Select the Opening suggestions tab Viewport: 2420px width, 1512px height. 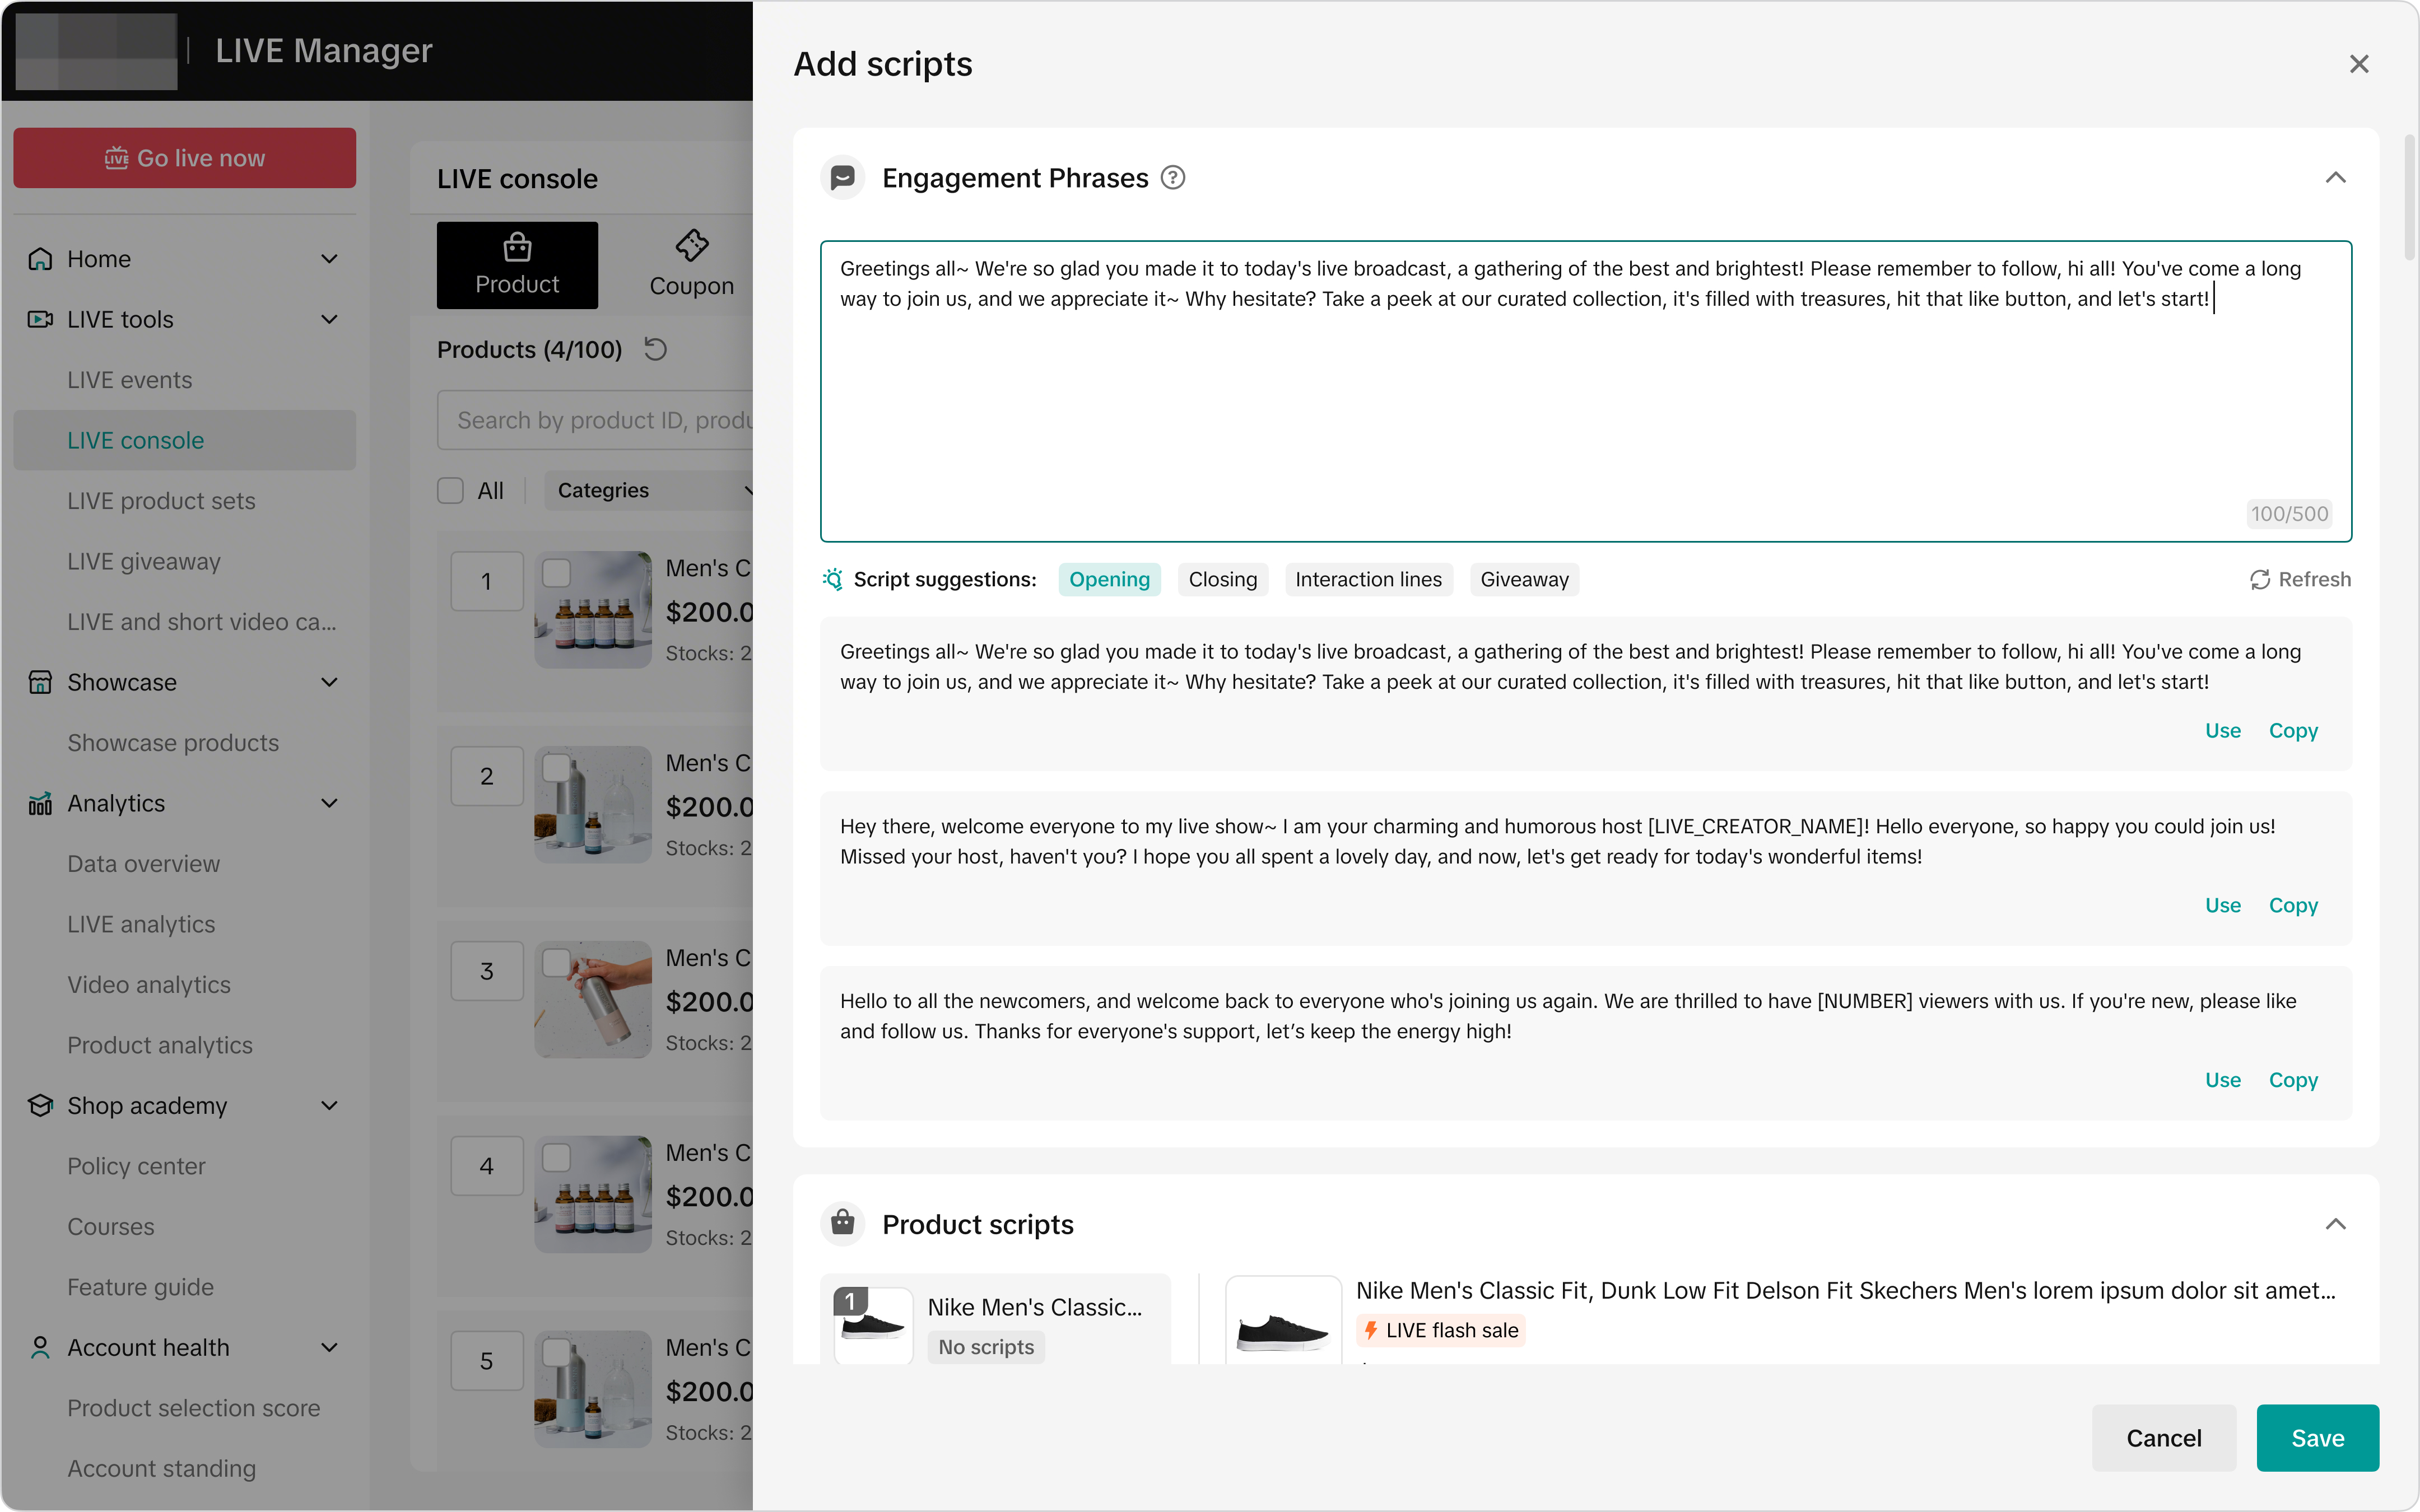pos(1109,579)
